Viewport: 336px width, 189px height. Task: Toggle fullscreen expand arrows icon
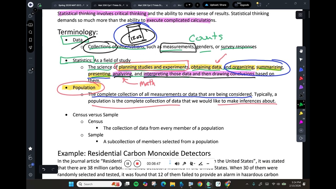point(268,5)
